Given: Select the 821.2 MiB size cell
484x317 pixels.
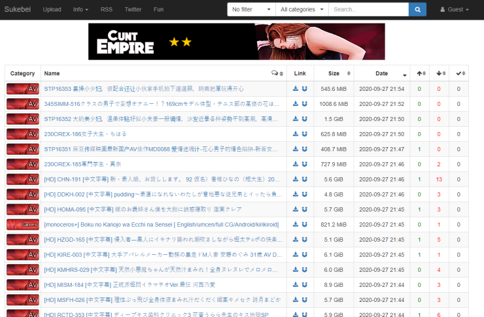Looking at the screenshot, I should 334,224.
